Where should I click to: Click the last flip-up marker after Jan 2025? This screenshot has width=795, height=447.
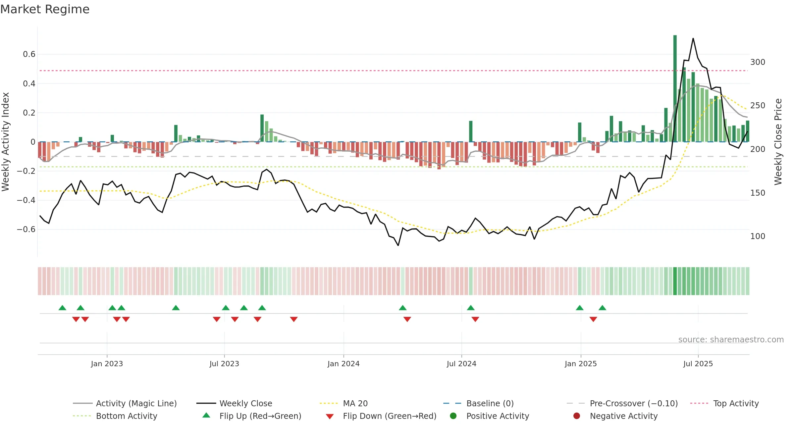[x=603, y=308]
